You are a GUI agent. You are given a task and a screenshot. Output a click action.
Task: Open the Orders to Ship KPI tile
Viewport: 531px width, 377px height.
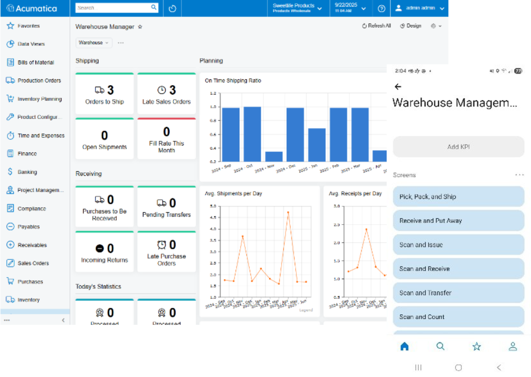[104, 94]
